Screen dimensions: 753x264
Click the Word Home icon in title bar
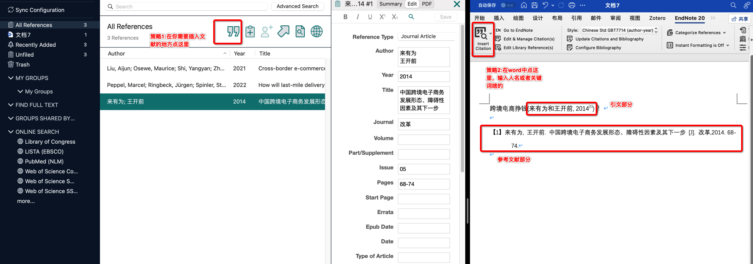[524, 5]
